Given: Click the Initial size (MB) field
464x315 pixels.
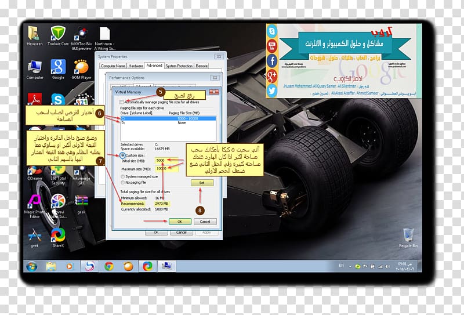Looking at the screenshot, I should pos(166,161).
